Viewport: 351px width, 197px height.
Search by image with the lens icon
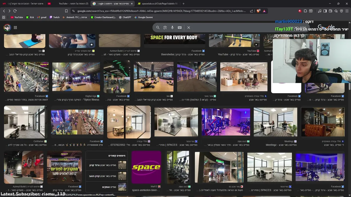pyautogui.click(x=165, y=27)
